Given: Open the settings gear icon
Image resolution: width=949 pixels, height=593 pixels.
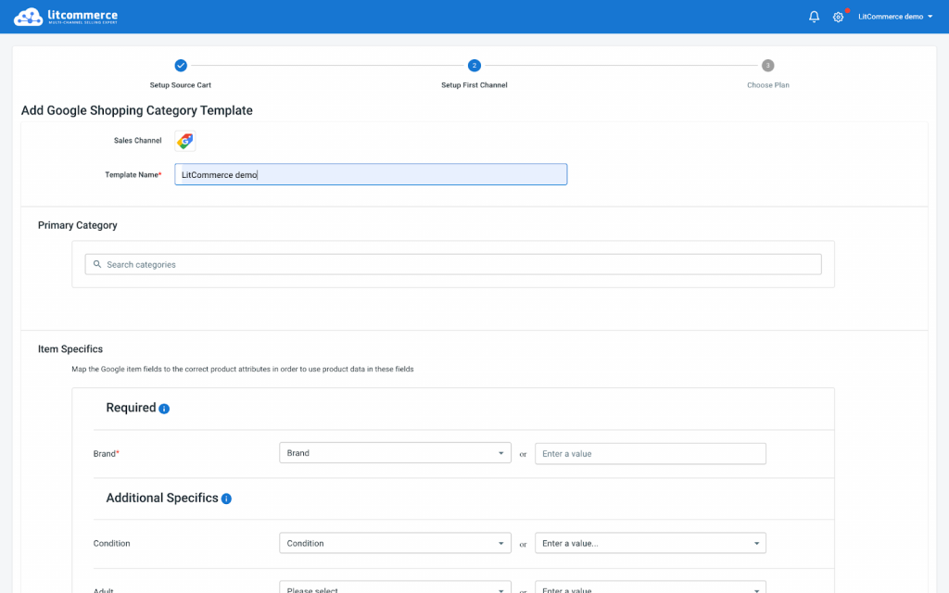Looking at the screenshot, I should [x=838, y=17].
